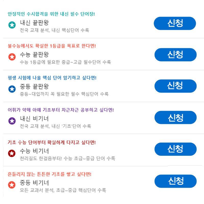Open the 중등 끝판왕 title
The image size is (204, 204).
(x=34, y=86)
